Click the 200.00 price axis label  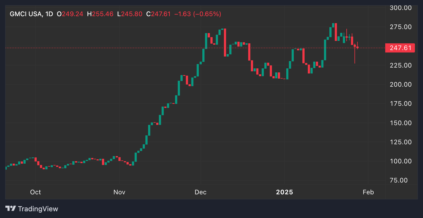(401, 85)
